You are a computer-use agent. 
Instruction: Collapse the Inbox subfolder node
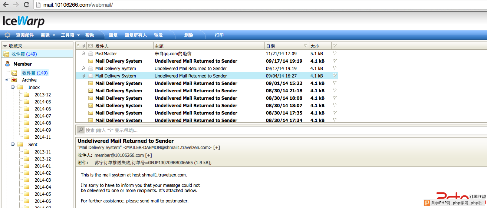13,88
